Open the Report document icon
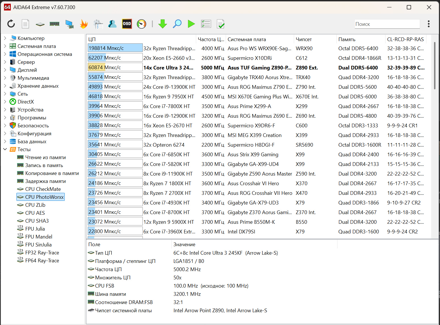Image resolution: width=440 pixels, height=325 pixels. [x=26, y=24]
